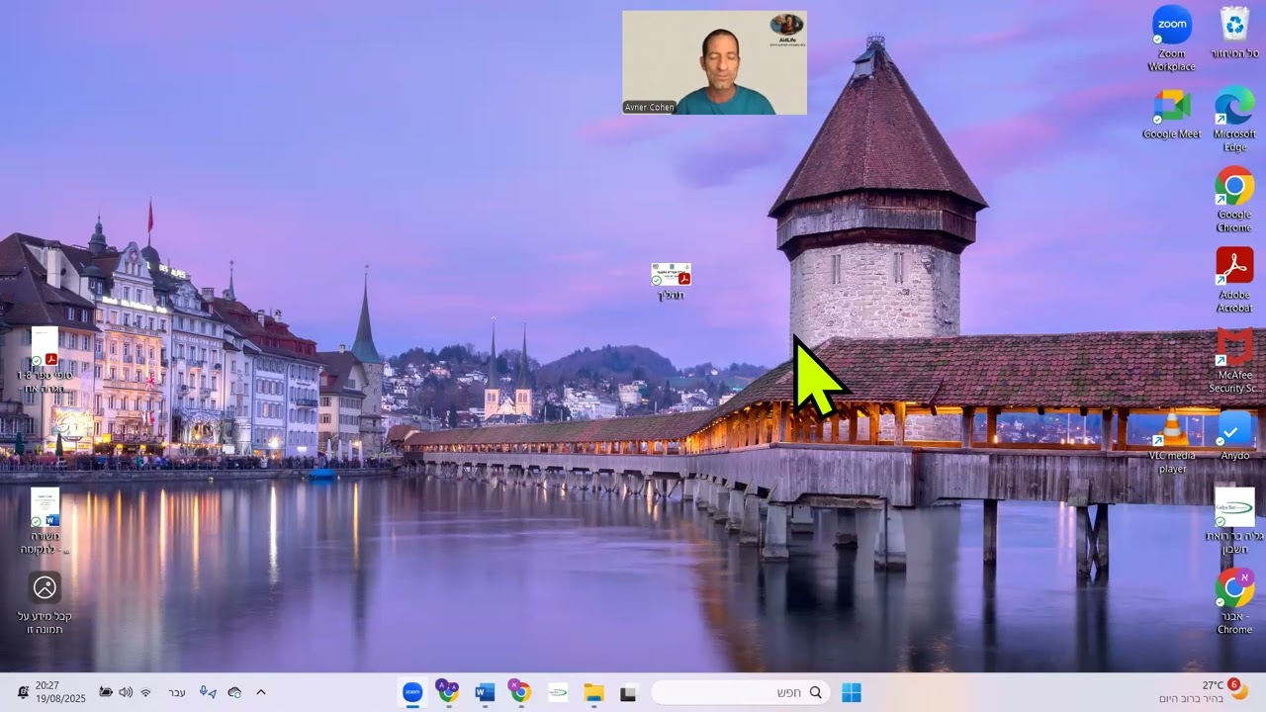Launch VLC media player shortcut

tap(1172, 441)
